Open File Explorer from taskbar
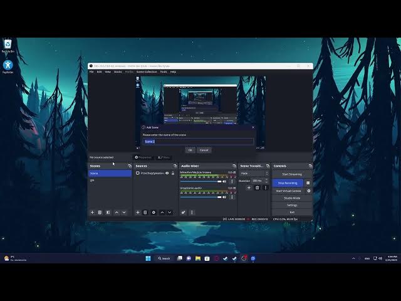Screen dimensions: 401x301 tap(198, 258)
